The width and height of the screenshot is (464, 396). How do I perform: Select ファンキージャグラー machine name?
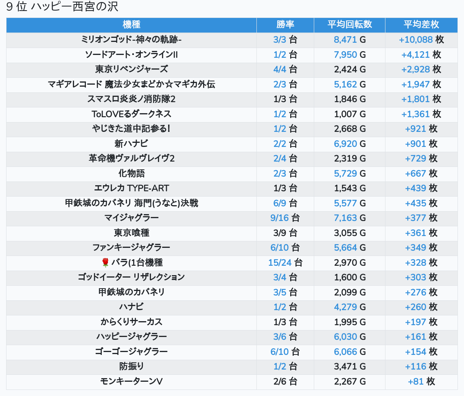click(x=131, y=247)
